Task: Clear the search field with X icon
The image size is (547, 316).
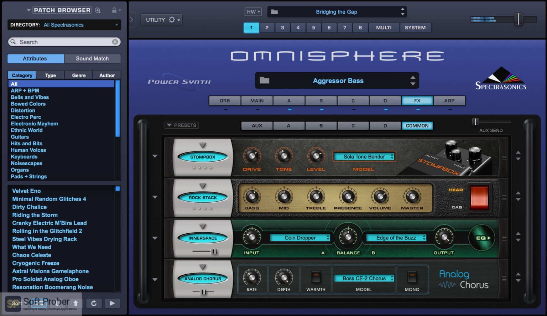Action: pyautogui.click(x=115, y=42)
